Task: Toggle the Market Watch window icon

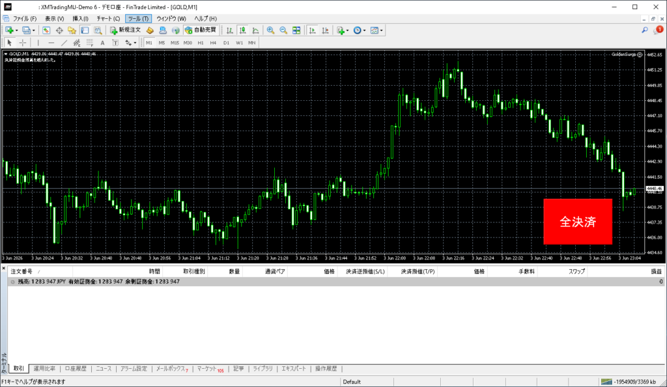Action: click(46, 30)
